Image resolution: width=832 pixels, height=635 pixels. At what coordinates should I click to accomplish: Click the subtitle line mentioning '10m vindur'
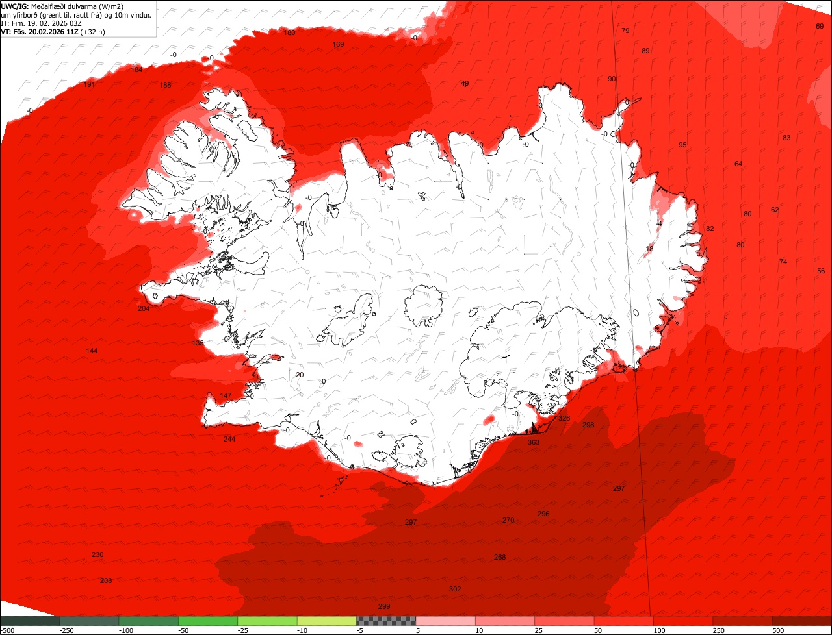pyautogui.click(x=76, y=14)
